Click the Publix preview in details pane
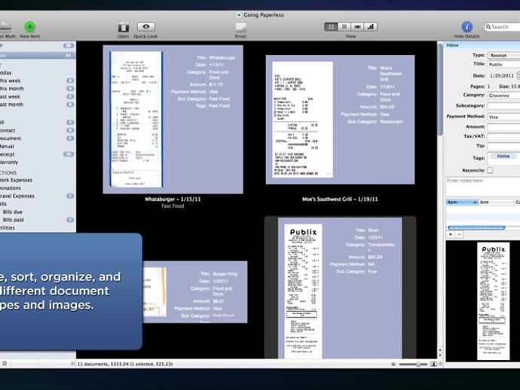Screen dimensions: 520x390 click(493, 301)
